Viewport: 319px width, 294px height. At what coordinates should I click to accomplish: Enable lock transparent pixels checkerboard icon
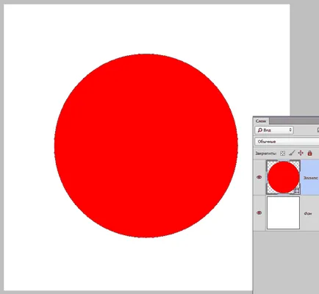(282, 154)
